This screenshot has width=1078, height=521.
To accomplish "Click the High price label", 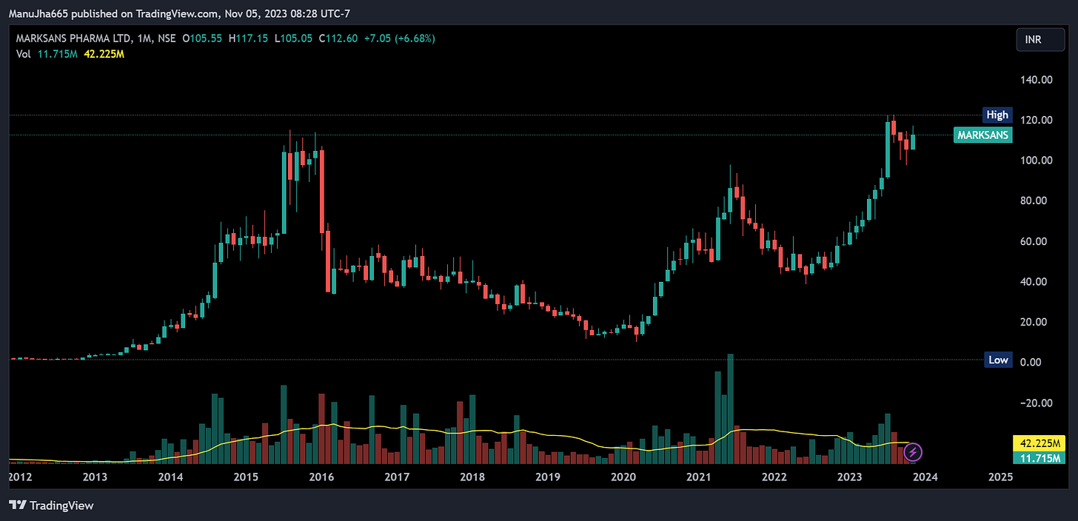I will click(x=997, y=115).
